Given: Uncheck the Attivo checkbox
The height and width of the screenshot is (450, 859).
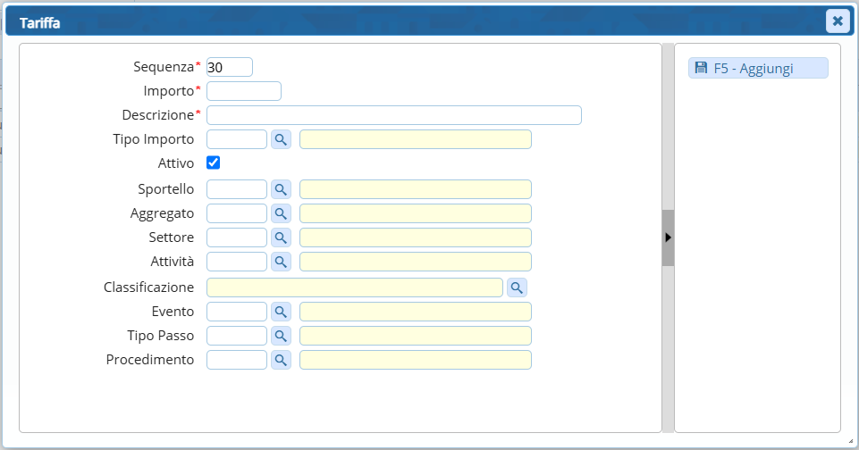Looking at the screenshot, I should [x=214, y=162].
